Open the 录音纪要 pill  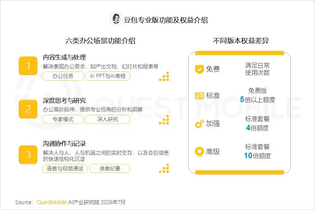coord(110,168)
